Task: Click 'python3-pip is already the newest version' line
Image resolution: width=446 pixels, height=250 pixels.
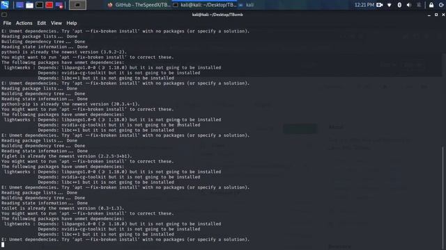Action: pos(70,104)
